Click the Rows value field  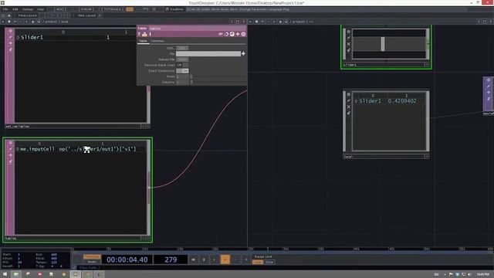(x=182, y=76)
